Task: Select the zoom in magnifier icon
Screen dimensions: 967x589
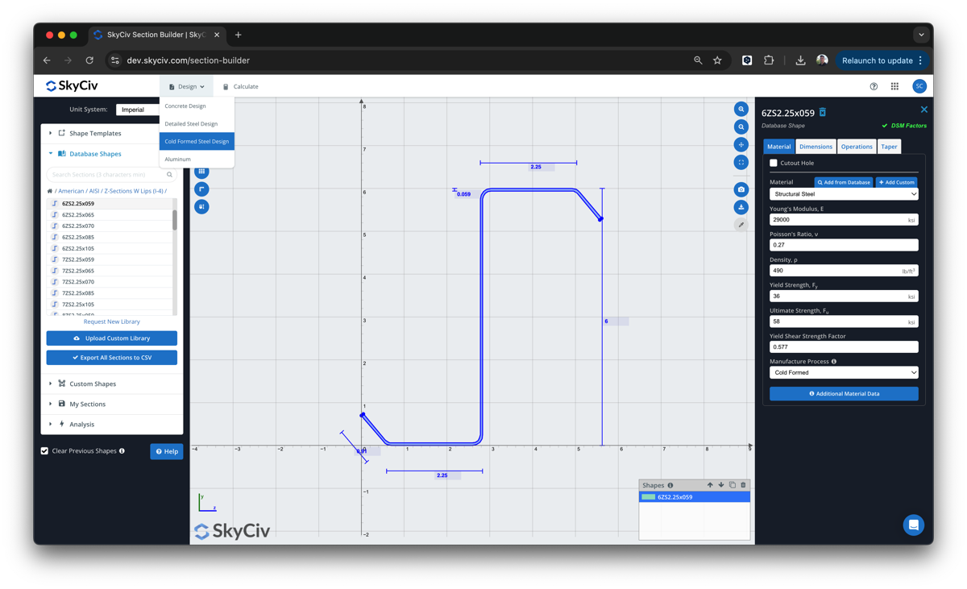Action: click(x=741, y=109)
